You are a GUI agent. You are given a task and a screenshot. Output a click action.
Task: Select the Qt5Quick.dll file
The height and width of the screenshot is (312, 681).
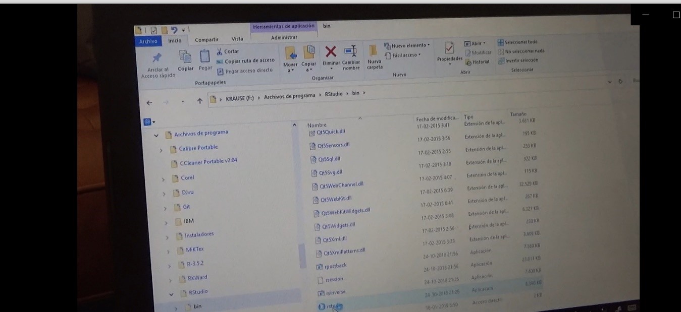point(327,132)
